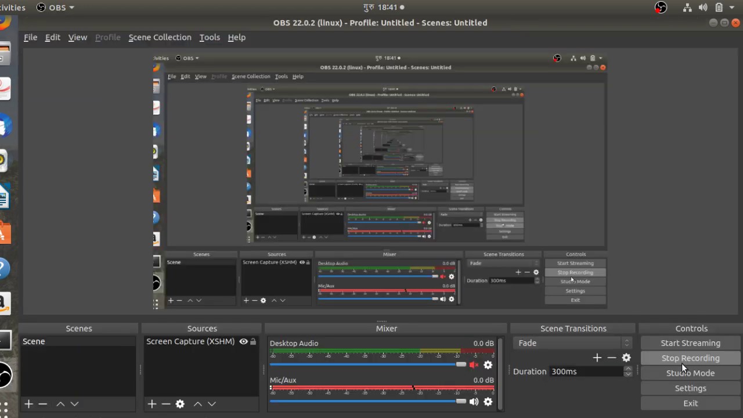This screenshot has width=743, height=418.
Task: Click the OBS recording tray icon in top bar
Action: pyautogui.click(x=661, y=8)
